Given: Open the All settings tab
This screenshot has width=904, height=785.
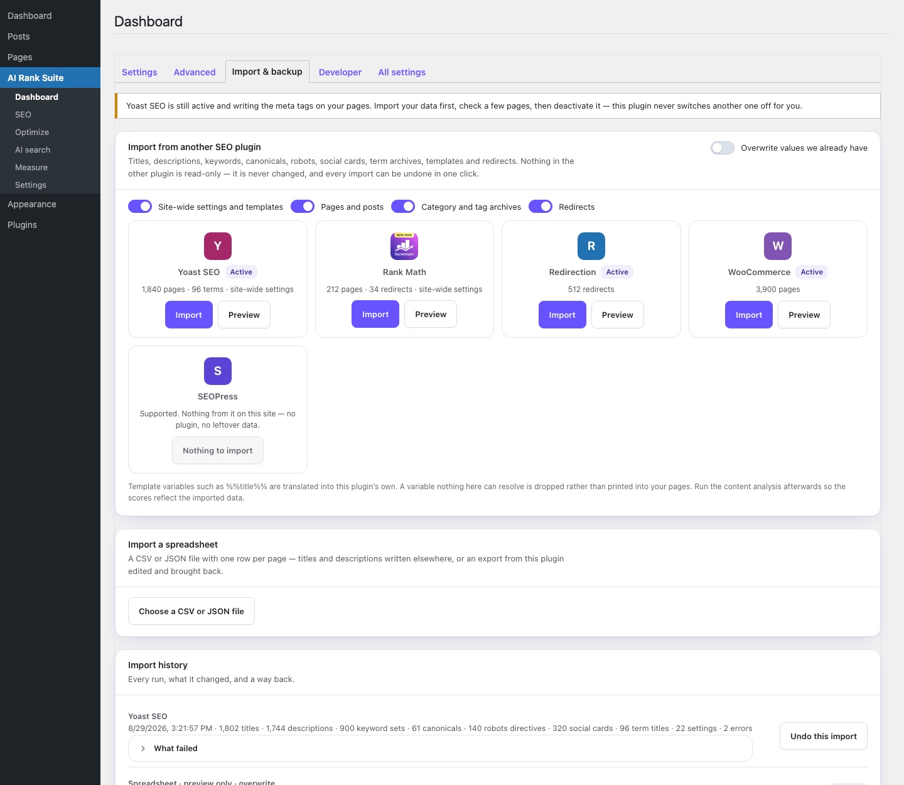Looking at the screenshot, I should pos(402,72).
